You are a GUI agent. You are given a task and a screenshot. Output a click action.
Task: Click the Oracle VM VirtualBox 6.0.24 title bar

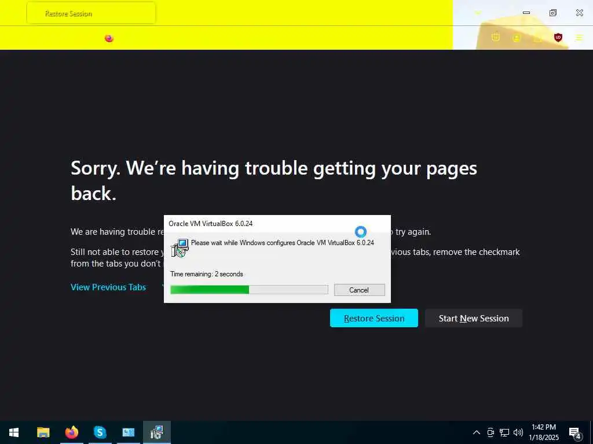click(277, 224)
